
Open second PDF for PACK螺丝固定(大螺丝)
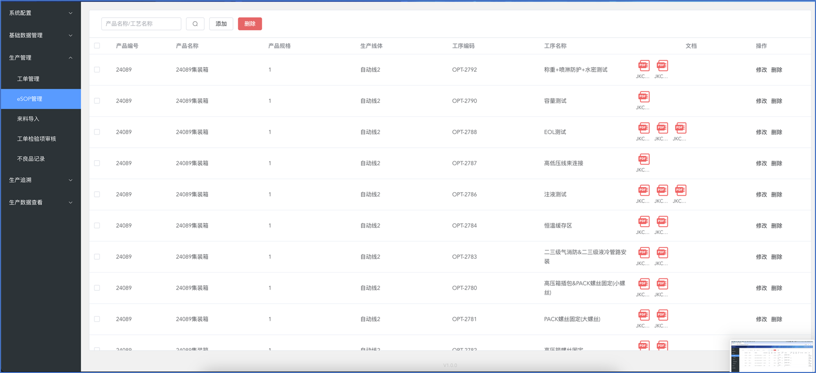click(662, 315)
